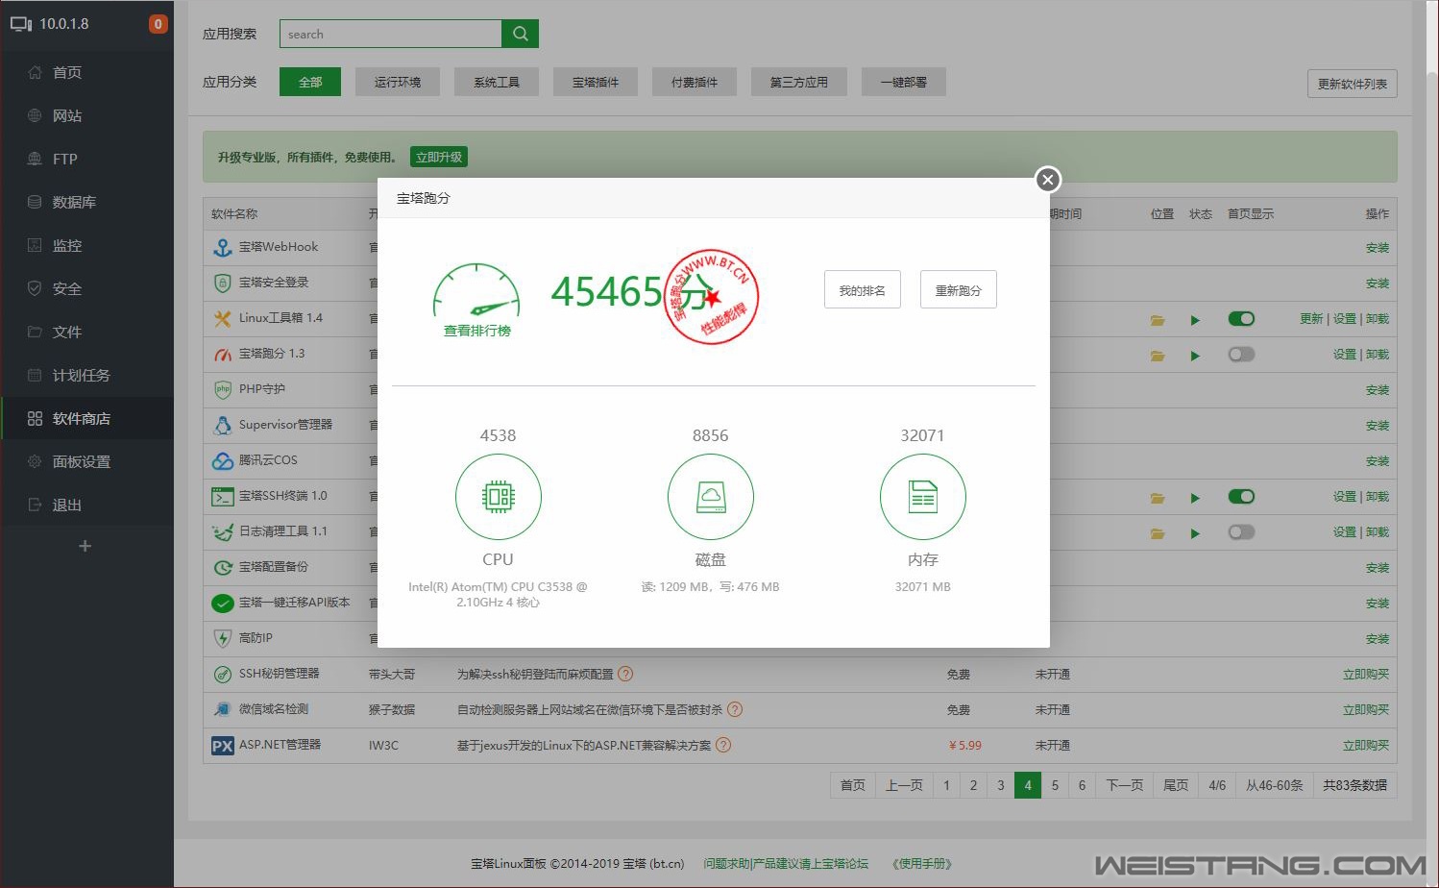Open the 安全 security section
This screenshot has width=1439, height=888.
coord(66,288)
